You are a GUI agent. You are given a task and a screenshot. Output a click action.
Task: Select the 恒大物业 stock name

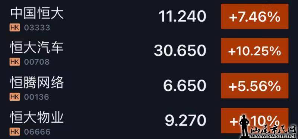pyautogui.click(x=37, y=118)
